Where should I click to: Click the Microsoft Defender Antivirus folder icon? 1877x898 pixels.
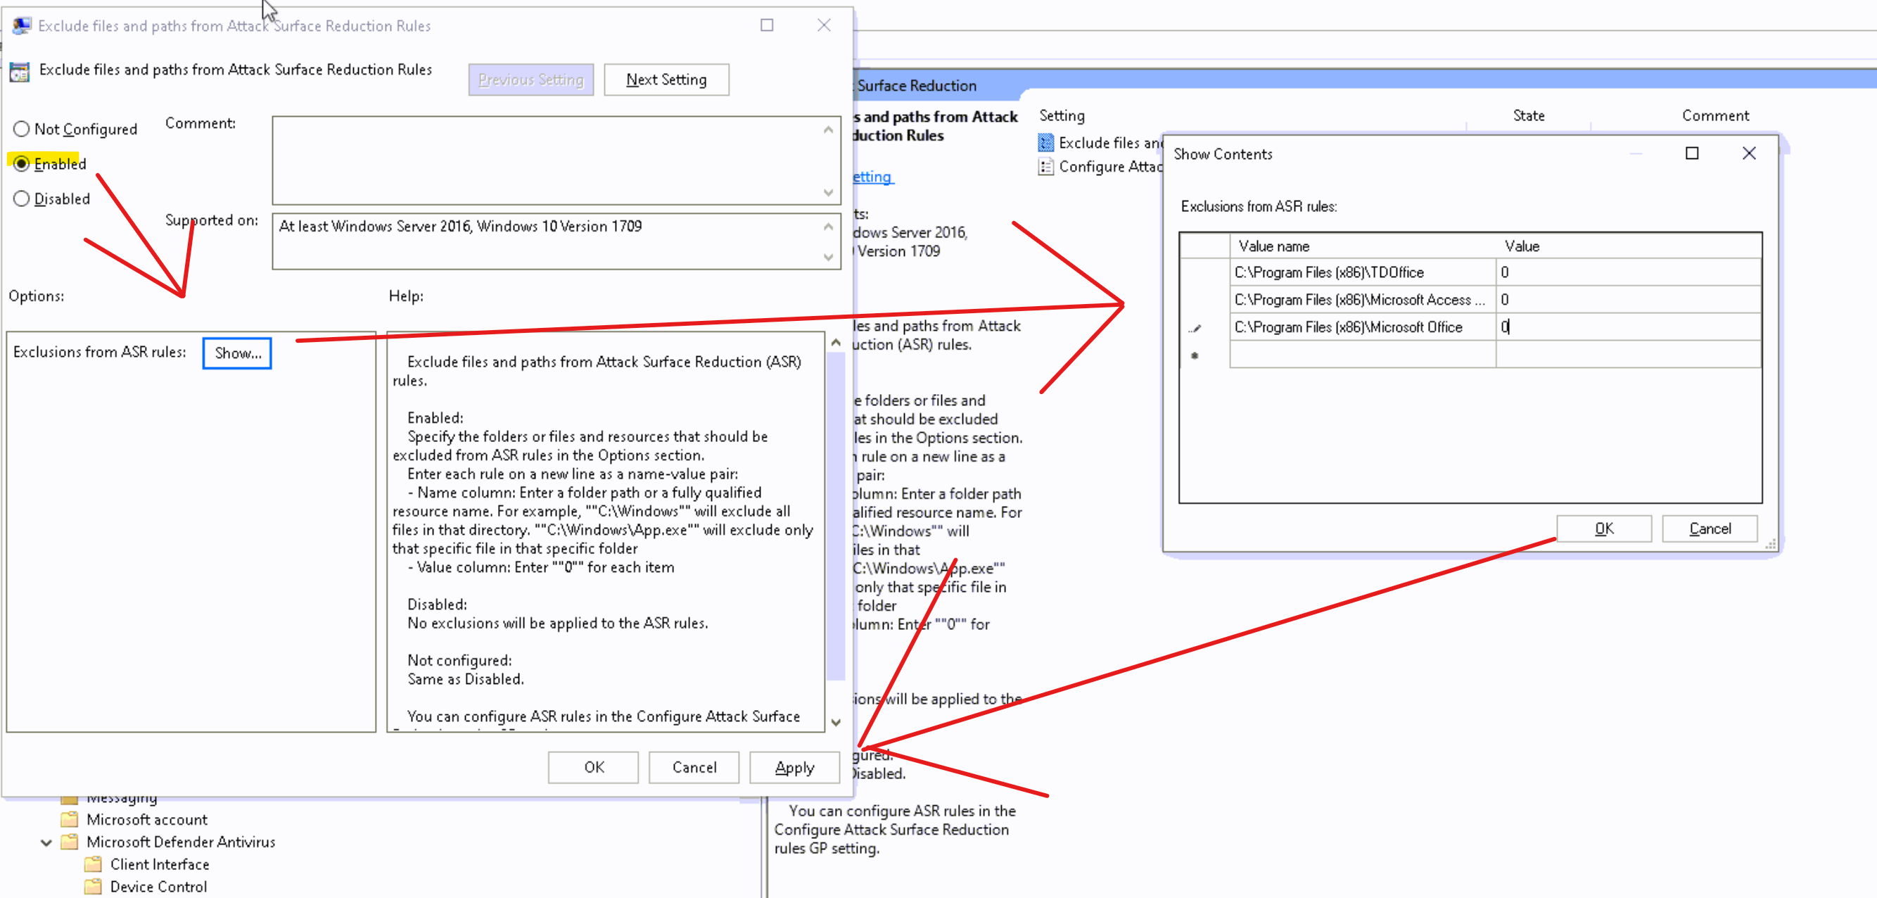[70, 842]
